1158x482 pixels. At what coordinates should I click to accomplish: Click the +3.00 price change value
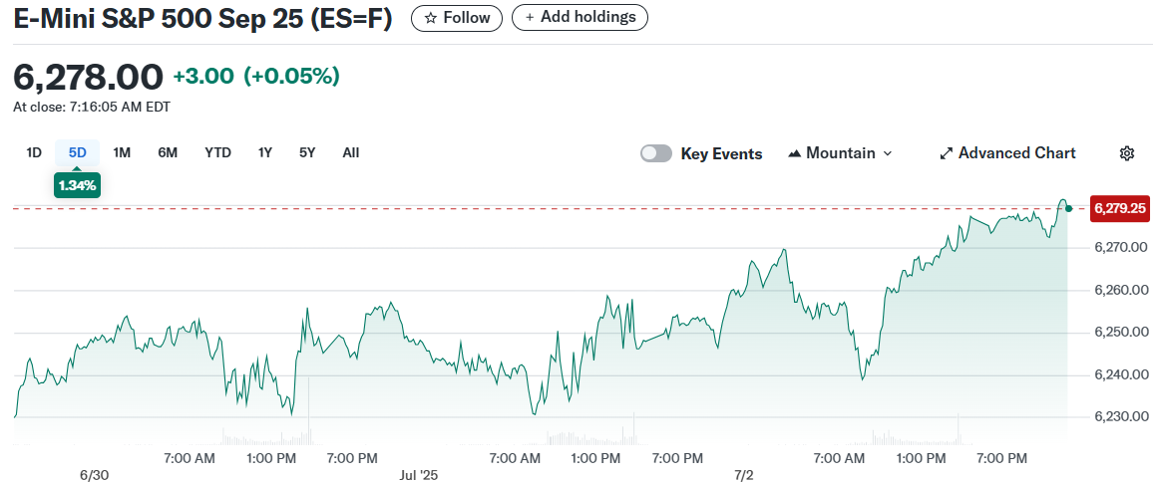pos(203,77)
